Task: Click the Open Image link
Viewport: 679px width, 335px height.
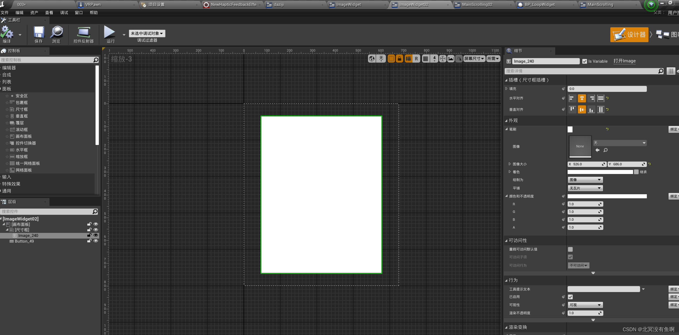Action: point(624,61)
